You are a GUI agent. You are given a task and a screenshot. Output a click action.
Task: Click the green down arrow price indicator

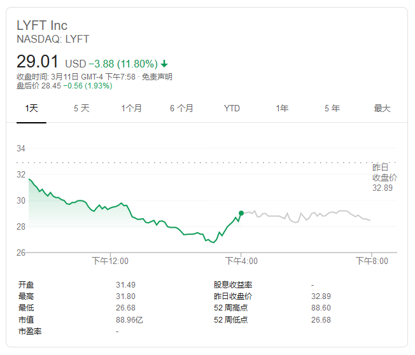tap(164, 64)
